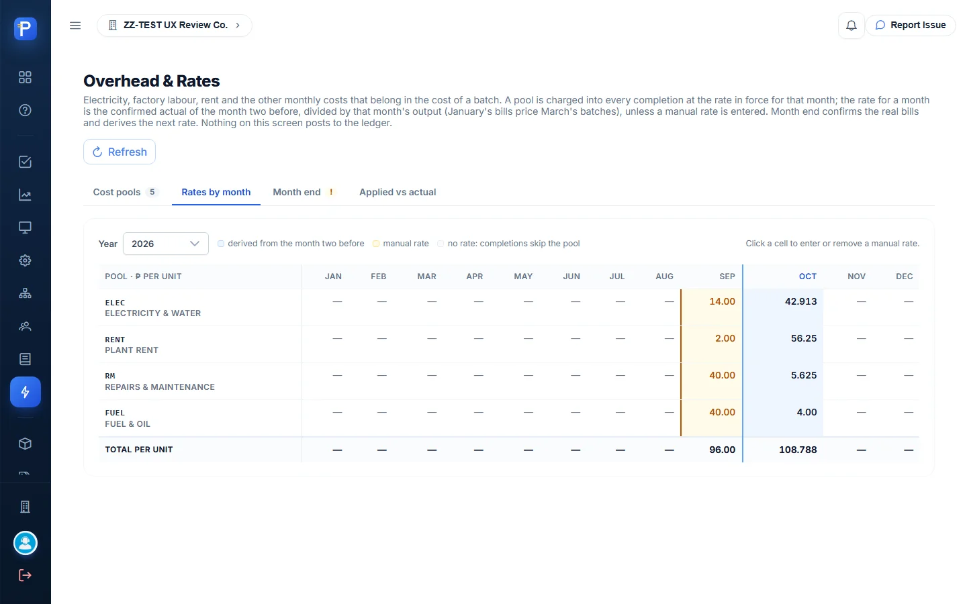
Task: Click the RENT September rate cell 2.00
Action: pyautogui.click(x=712, y=344)
